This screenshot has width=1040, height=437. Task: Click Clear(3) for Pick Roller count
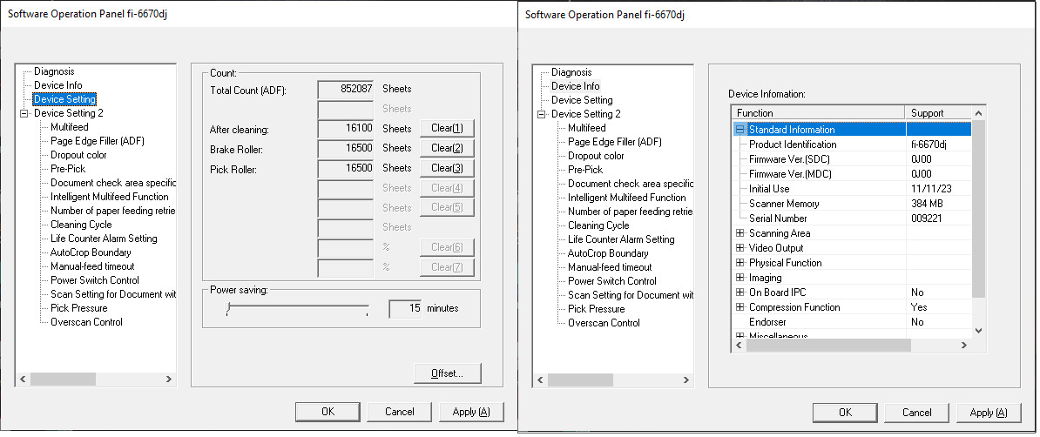coord(447,168)
